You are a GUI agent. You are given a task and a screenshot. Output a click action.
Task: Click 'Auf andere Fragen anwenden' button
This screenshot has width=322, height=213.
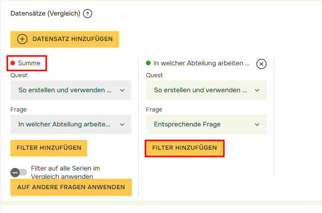point(71,187)
